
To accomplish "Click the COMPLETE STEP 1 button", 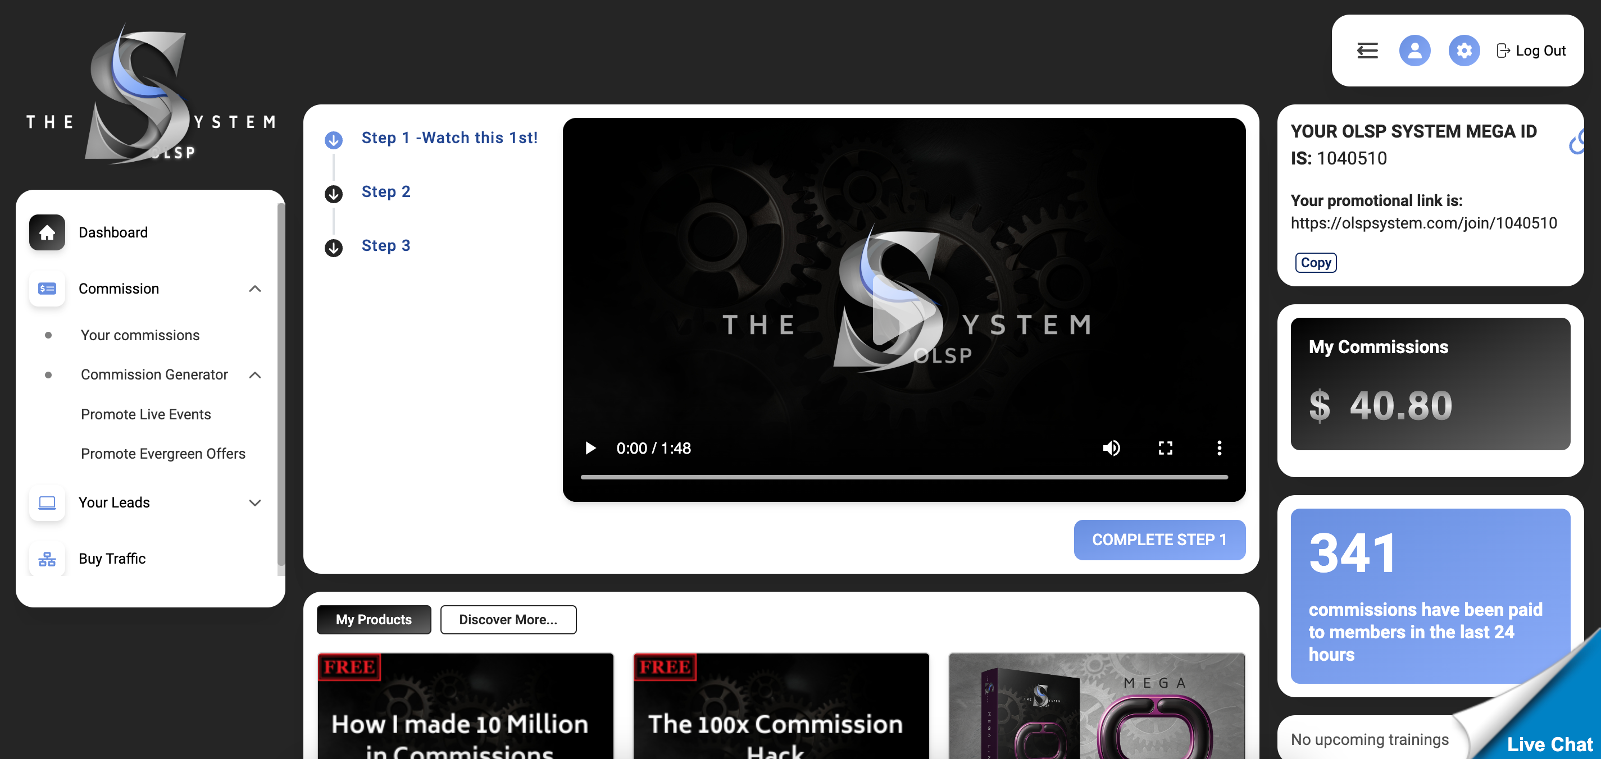I will point(1159,539).
